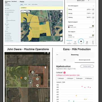This screenshot has width=102, height=102.
Task: Click the back arrow beside Besetning
Action: pos(57,55)
